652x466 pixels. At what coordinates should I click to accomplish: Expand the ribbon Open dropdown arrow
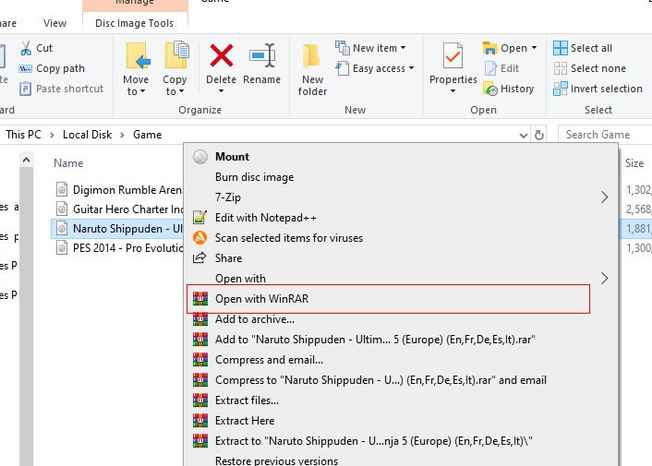coord(534,48)
